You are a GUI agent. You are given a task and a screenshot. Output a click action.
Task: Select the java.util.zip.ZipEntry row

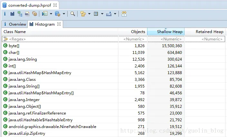coord(113,133)
